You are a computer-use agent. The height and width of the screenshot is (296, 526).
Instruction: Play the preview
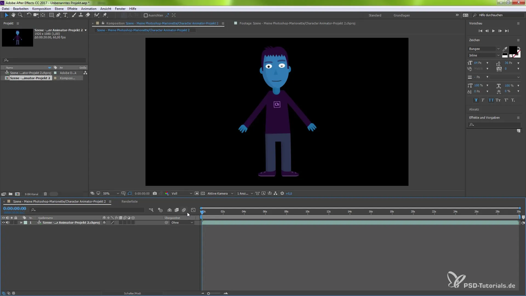[493, 31]
